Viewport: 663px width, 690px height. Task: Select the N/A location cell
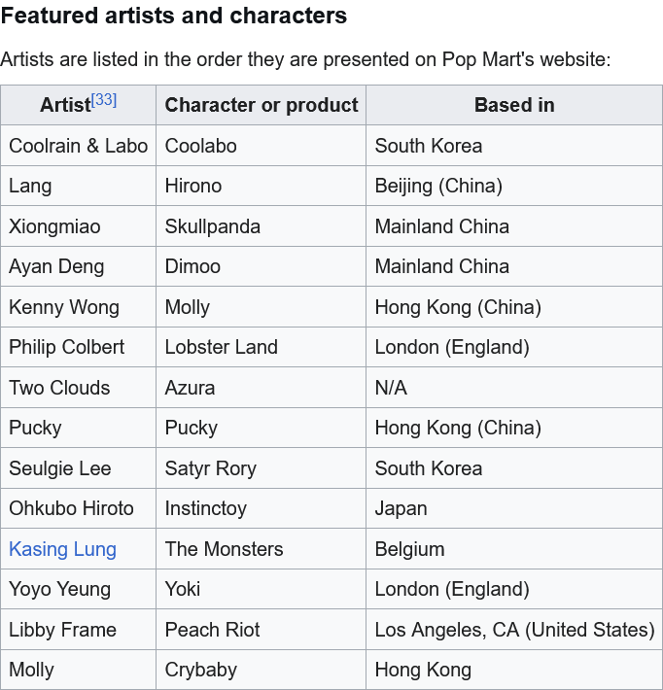tap(391, 388)
